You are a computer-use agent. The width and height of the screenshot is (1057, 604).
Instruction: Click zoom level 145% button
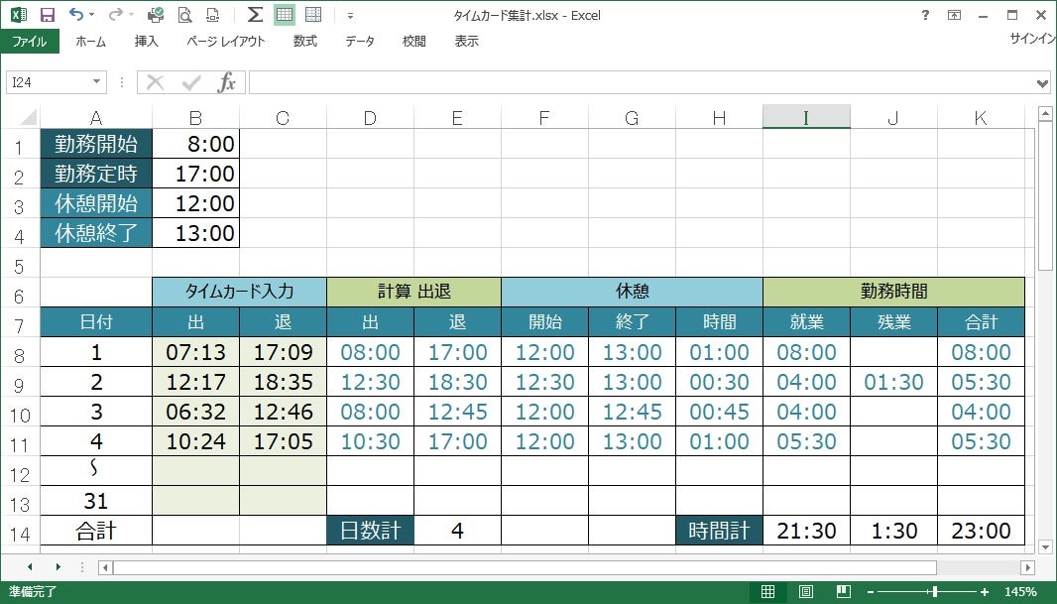(x=1019, y=592)
